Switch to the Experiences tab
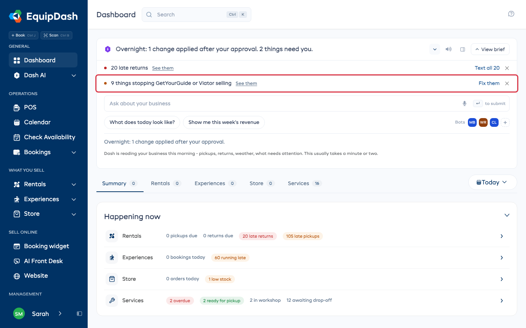 pyautogui.click(x=216, y=183)
